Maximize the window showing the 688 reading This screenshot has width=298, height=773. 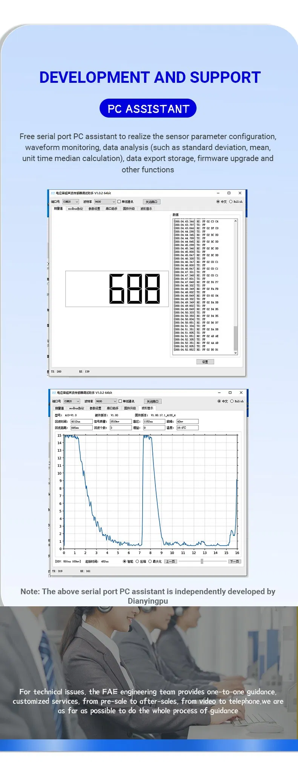229,193
